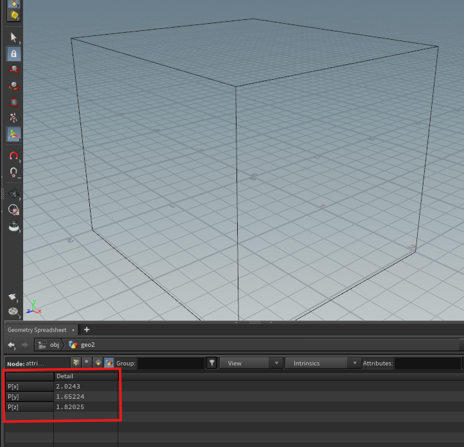Click the value 2.0243
This screenshot has height=447, width=464.
[68, 387]
